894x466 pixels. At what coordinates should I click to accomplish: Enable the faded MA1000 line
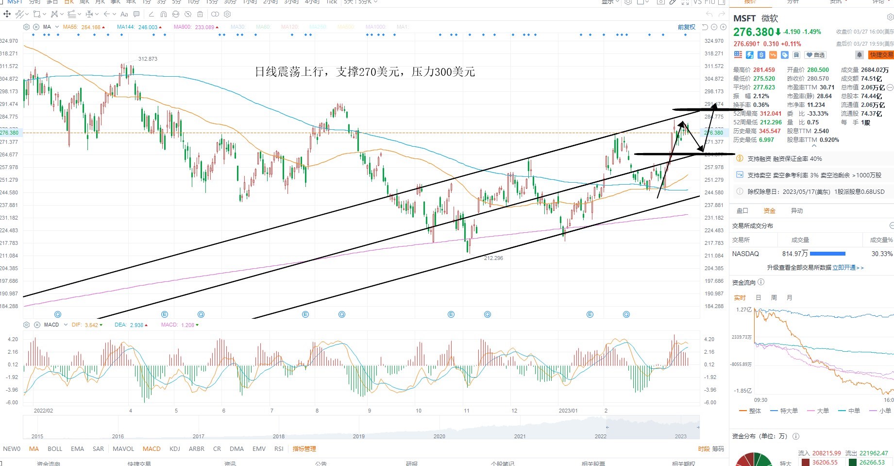pos(376,27)
